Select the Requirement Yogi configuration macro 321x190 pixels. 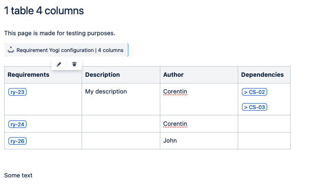(x=70, y=50)
